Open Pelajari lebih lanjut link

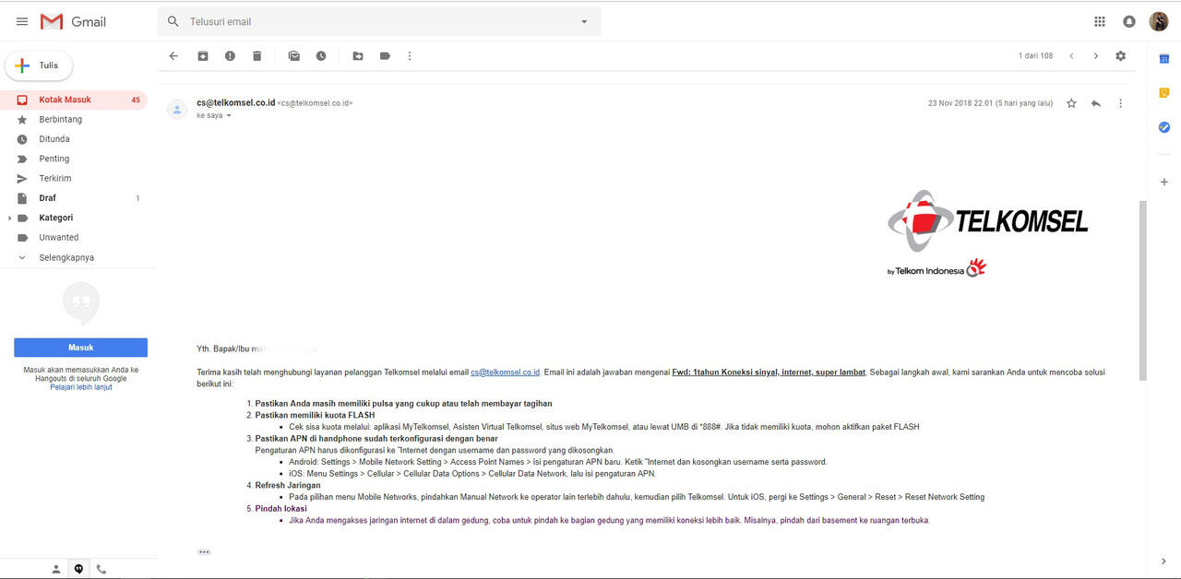pos(81,387)
